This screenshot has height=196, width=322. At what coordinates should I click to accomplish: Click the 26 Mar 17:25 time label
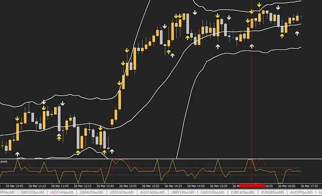coord(309,186)
